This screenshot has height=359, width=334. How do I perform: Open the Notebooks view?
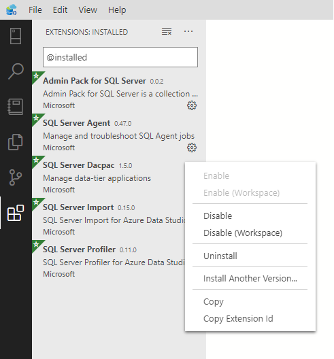coord(16,107)
